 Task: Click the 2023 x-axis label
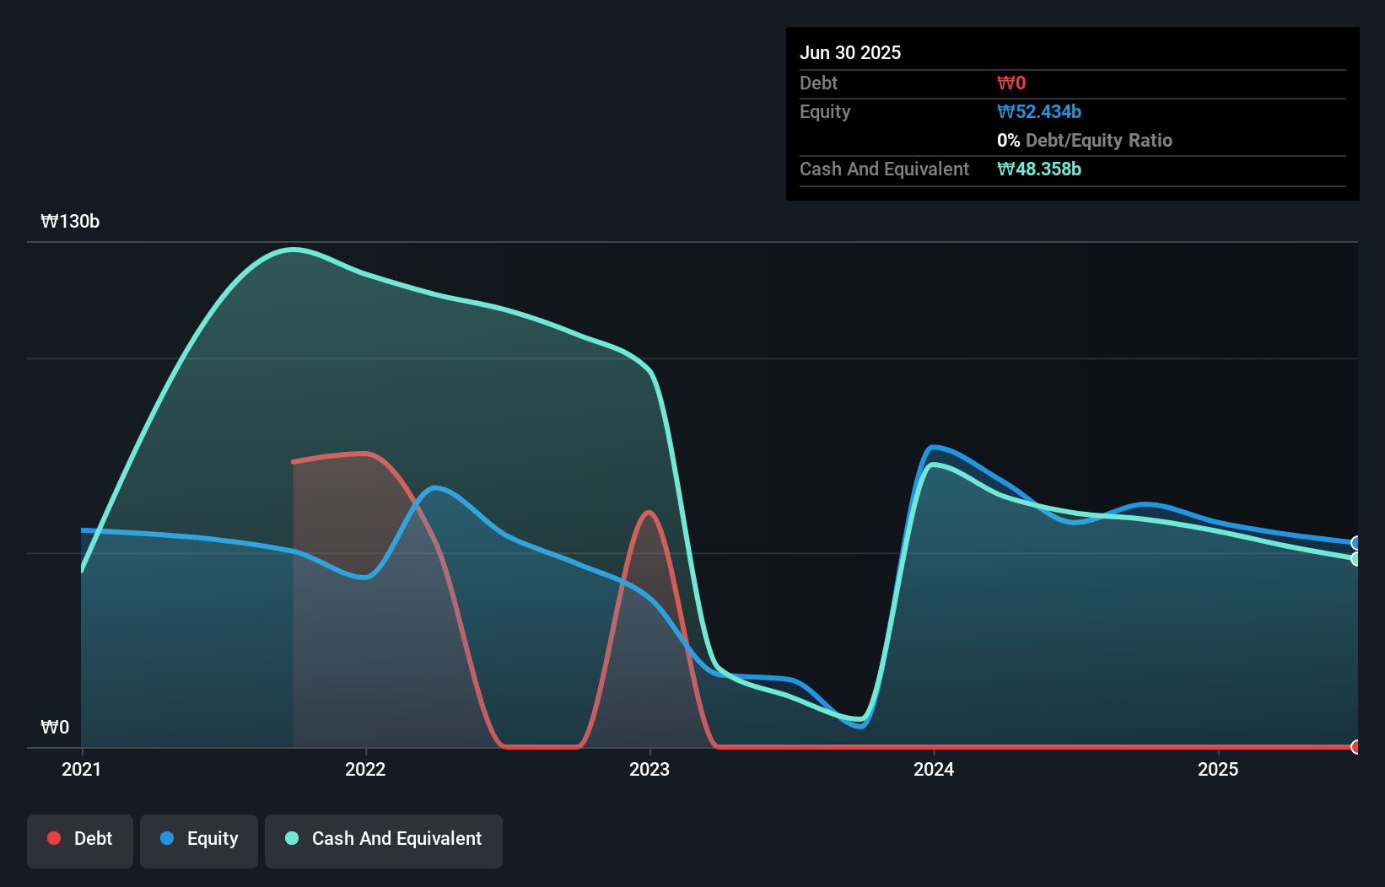pyautogui.click(x=649, y=769)
